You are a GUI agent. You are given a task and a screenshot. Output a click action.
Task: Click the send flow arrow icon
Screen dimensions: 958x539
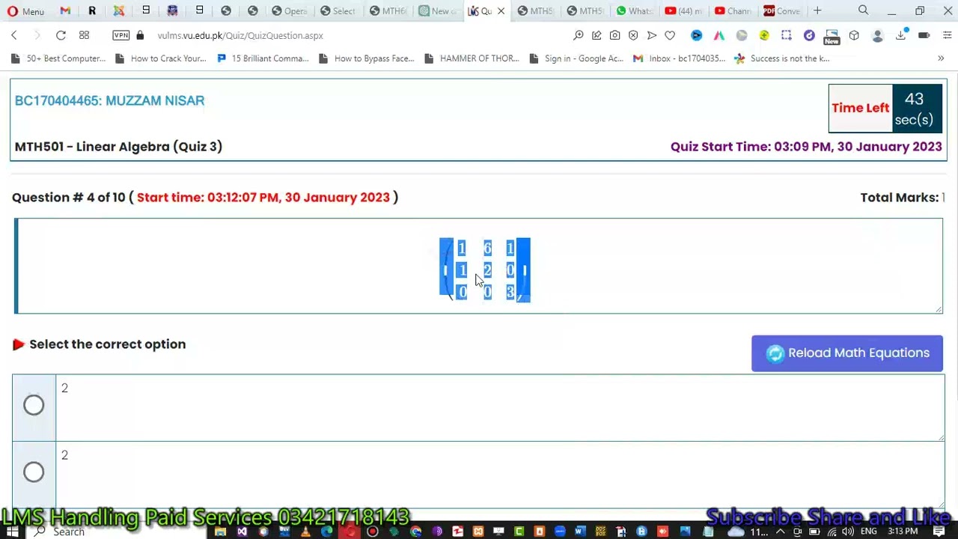point(651,35)
